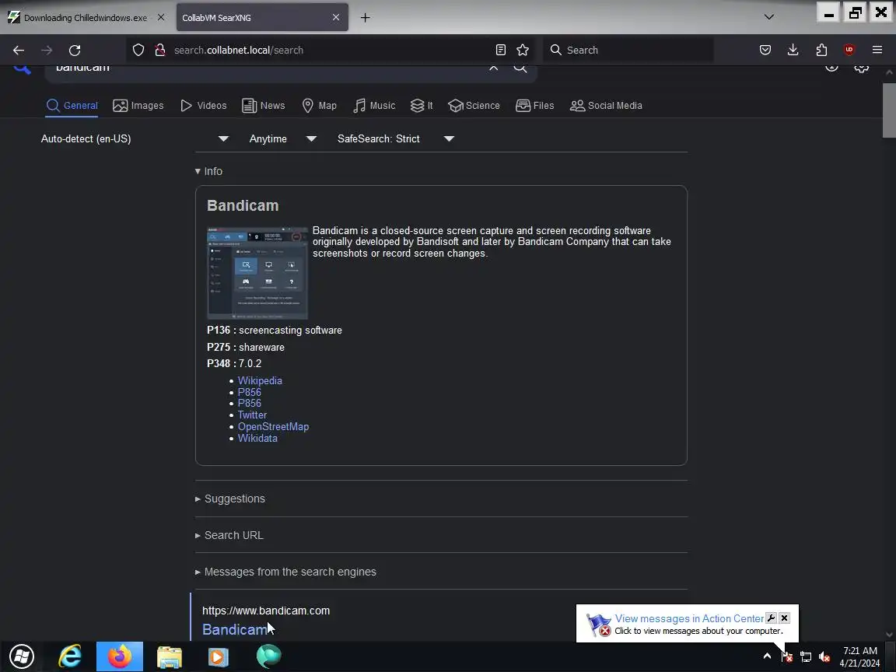The width and height of the screenshot is (896, 672).
Task: Expand the Suggestions section
Action: [x=230, y=499]
